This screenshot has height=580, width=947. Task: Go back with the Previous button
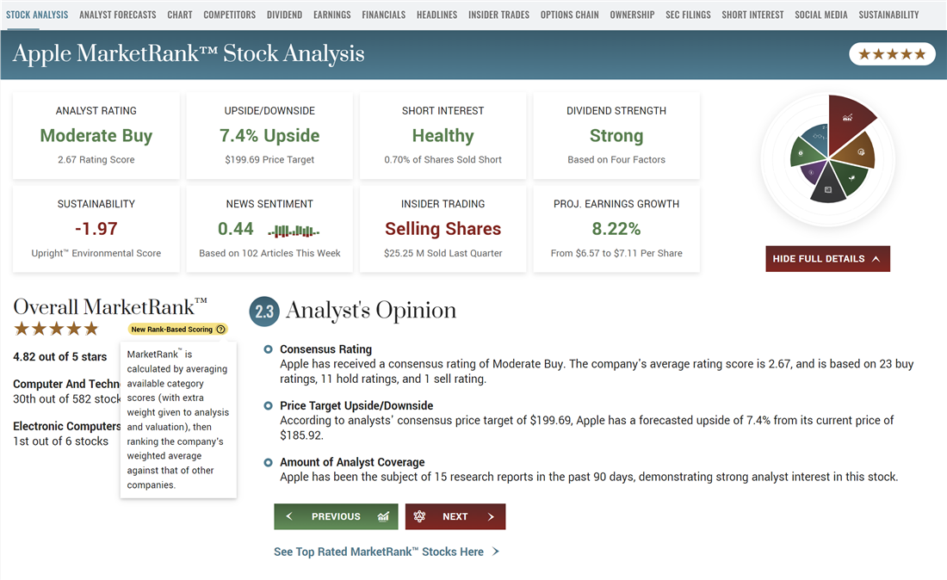point(336,516)
